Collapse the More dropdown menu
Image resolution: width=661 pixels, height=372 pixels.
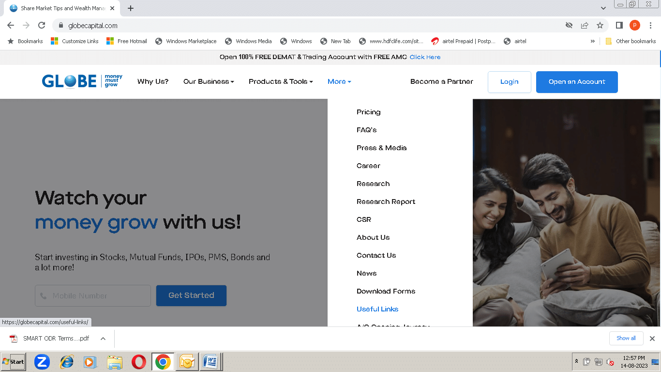pos(339,81)
